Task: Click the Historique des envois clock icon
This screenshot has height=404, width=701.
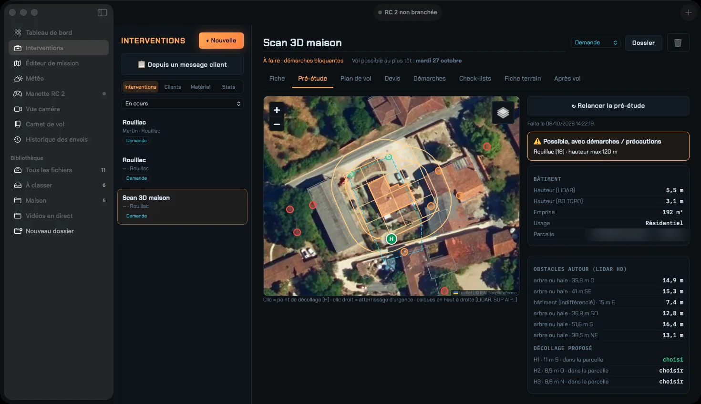Action: click(18, 139)
